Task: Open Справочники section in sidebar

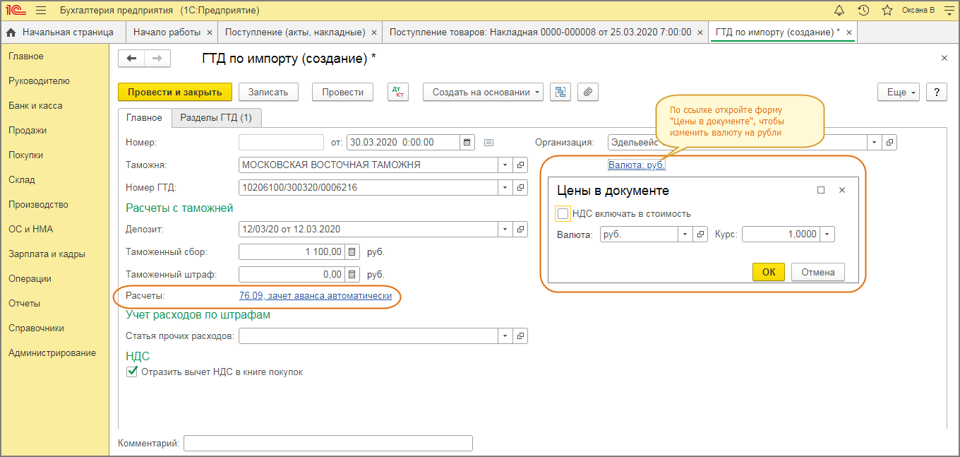Action: click(x=36, y=328)
